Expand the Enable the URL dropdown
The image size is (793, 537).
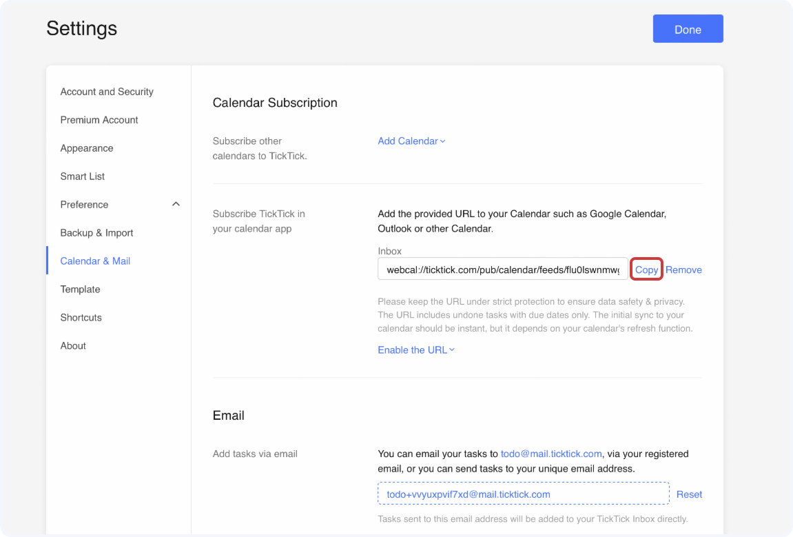click(415, 350)
